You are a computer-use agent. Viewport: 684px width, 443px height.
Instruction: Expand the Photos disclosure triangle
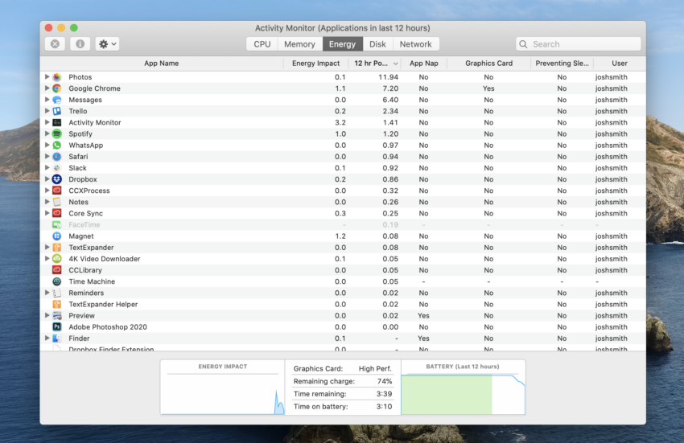click(47, 76)
